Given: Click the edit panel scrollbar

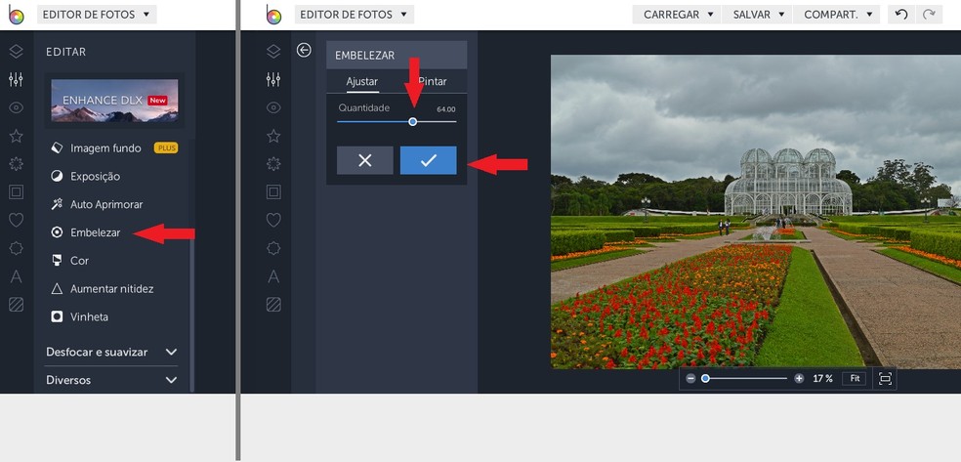Looking at the screenshot, I should click(x=191, y=315).
